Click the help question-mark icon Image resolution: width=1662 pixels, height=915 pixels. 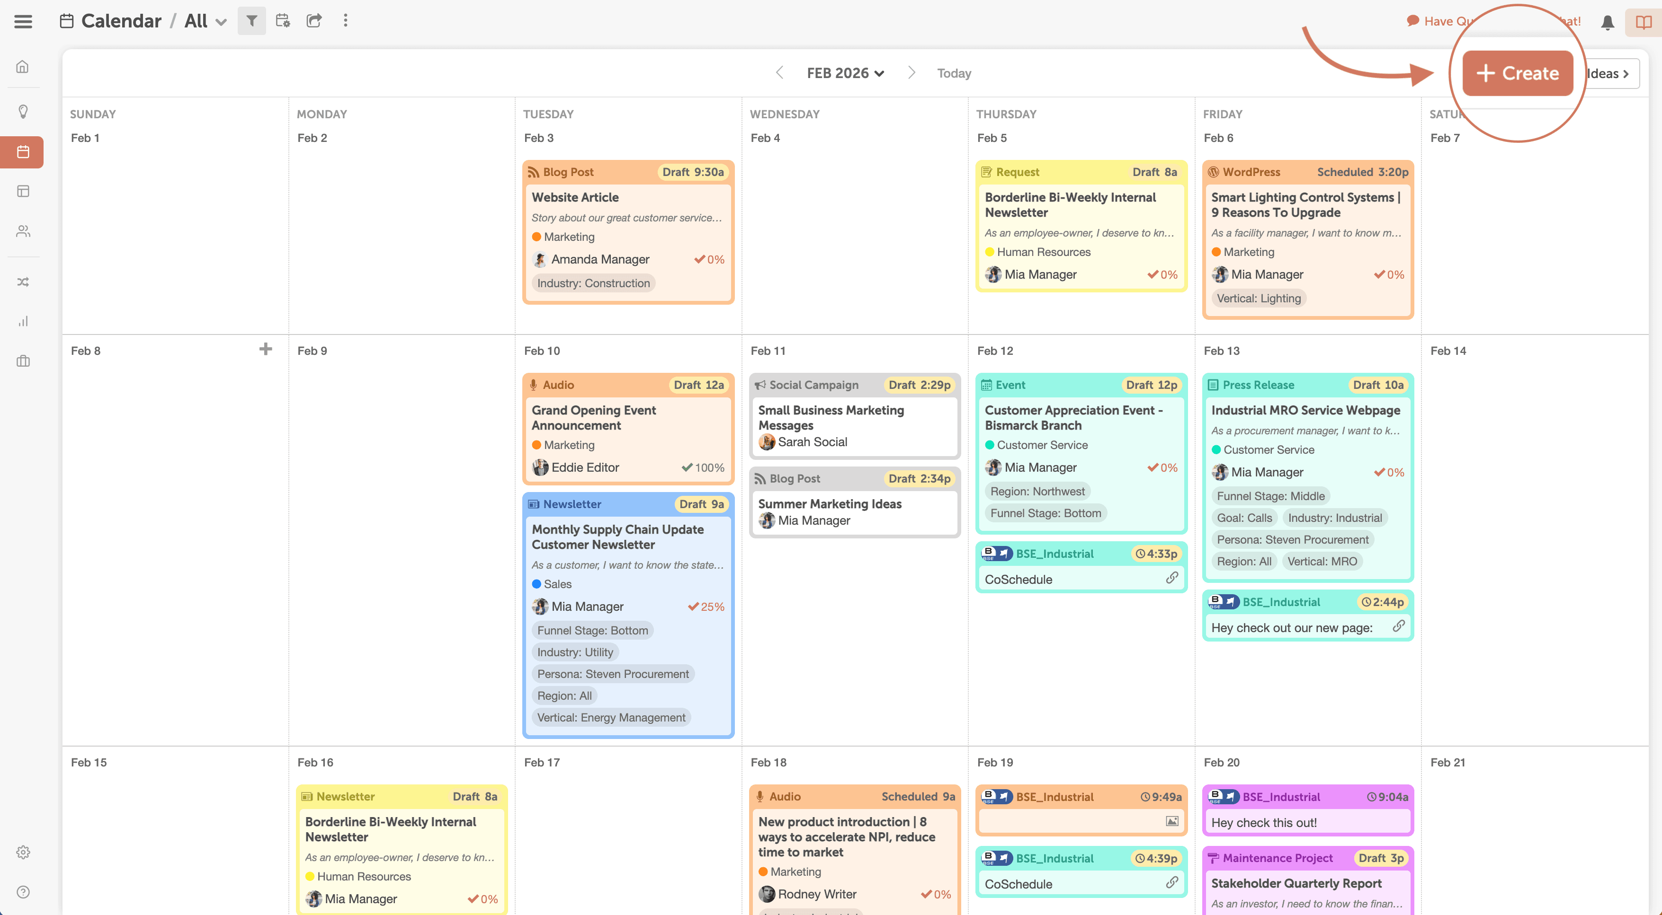[x=23, y=892]
